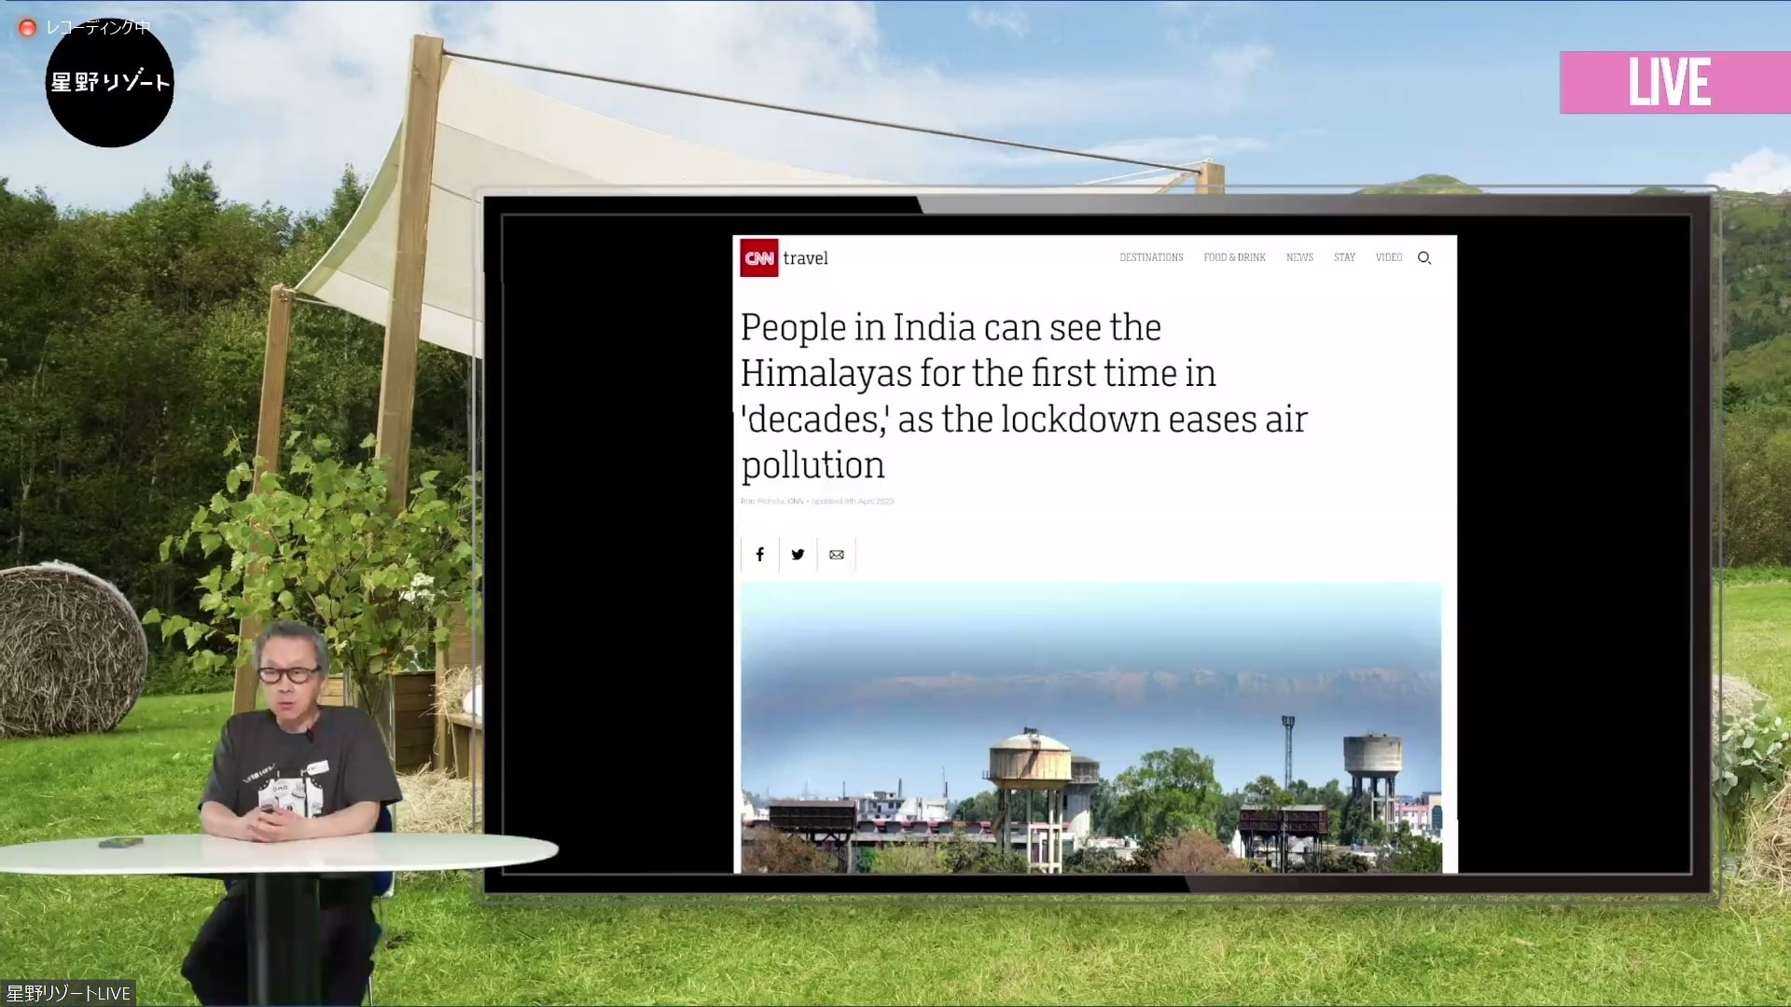Select the STAY navigation item
The width and height of the screenshot is (1791, 1007).
point(1344,257)
